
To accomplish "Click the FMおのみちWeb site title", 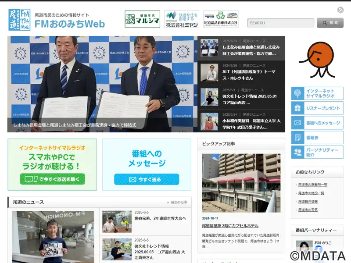I will [x=70, y=24].
